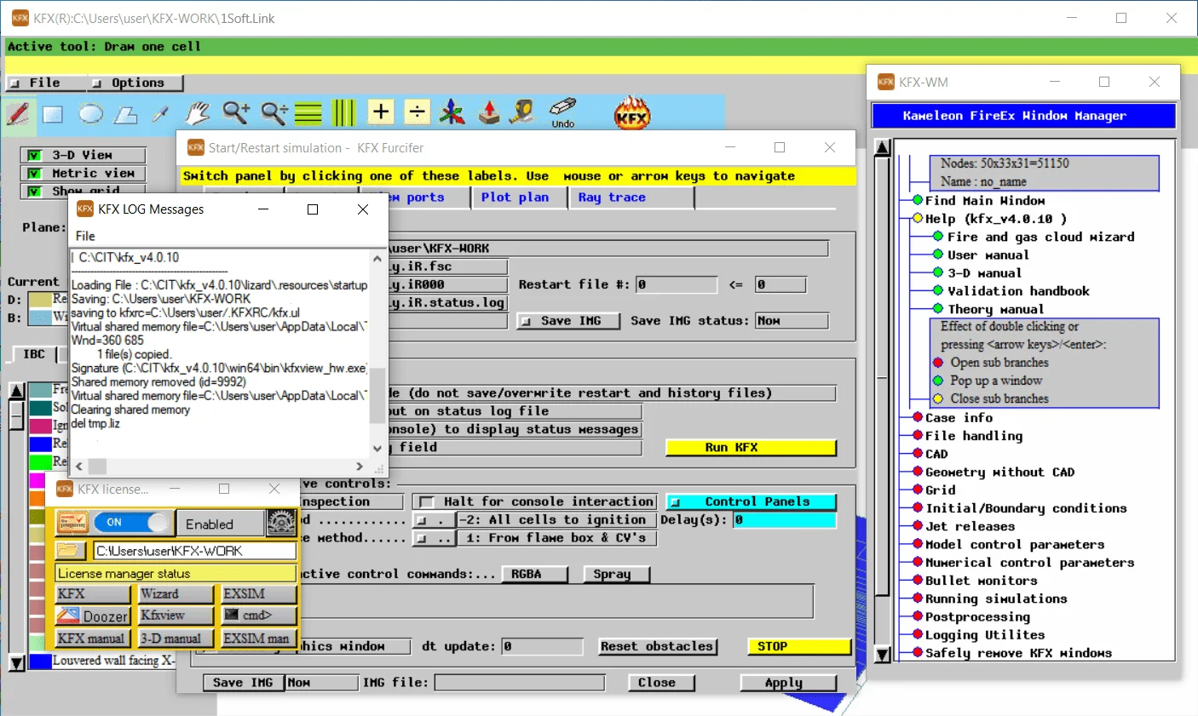Click the red up-arrow box icon
The height and width of the screenshot is (716, 1198).
(489, 112)
